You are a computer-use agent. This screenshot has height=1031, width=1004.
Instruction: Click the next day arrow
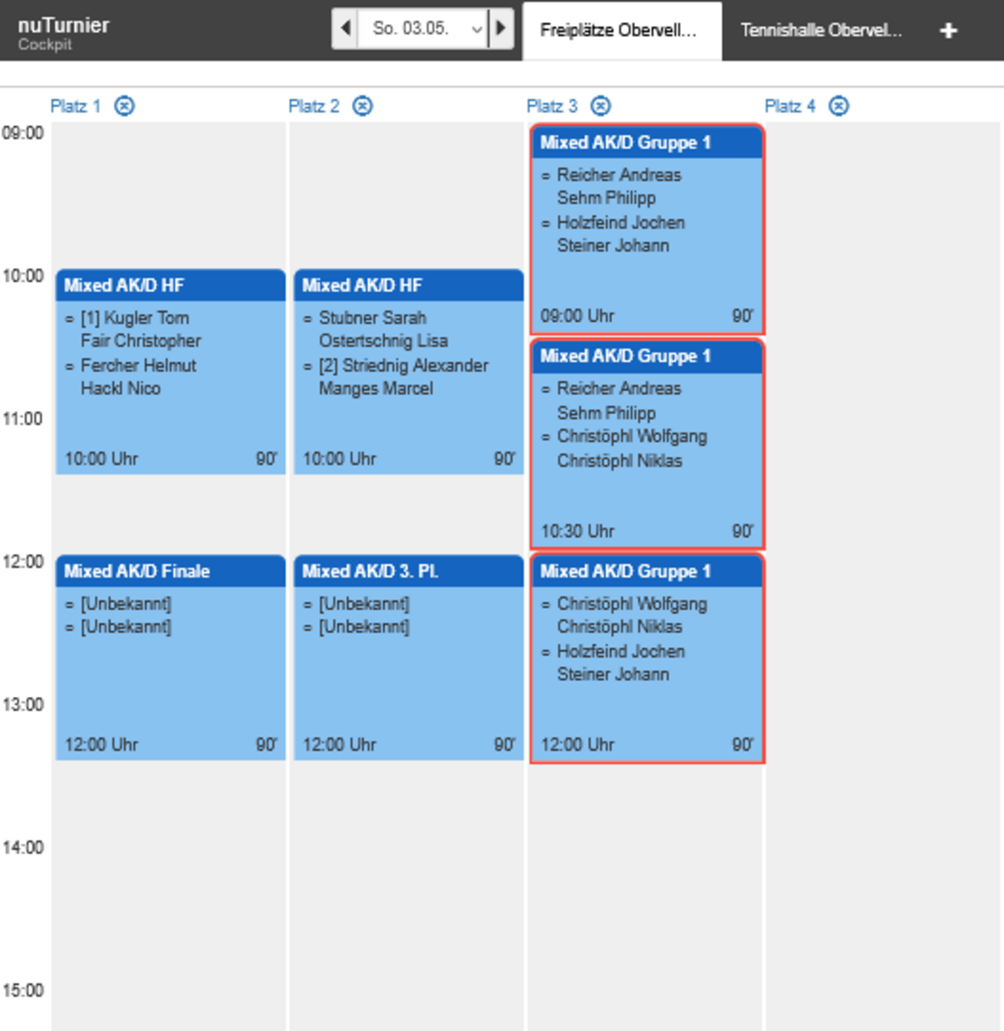tap(500, 29)
